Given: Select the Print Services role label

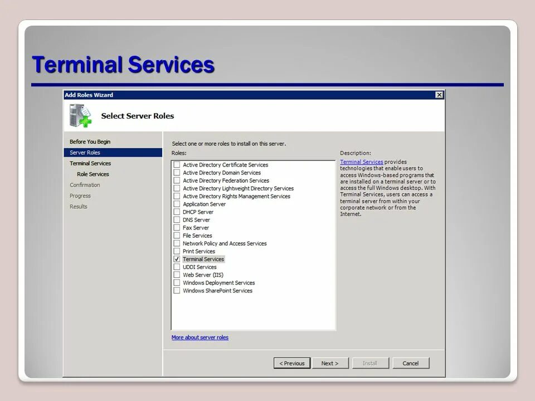Looking at the screenshot, I should 199,251.
